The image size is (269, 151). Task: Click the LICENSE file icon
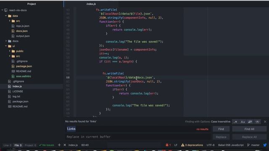[x=9, y=91]
